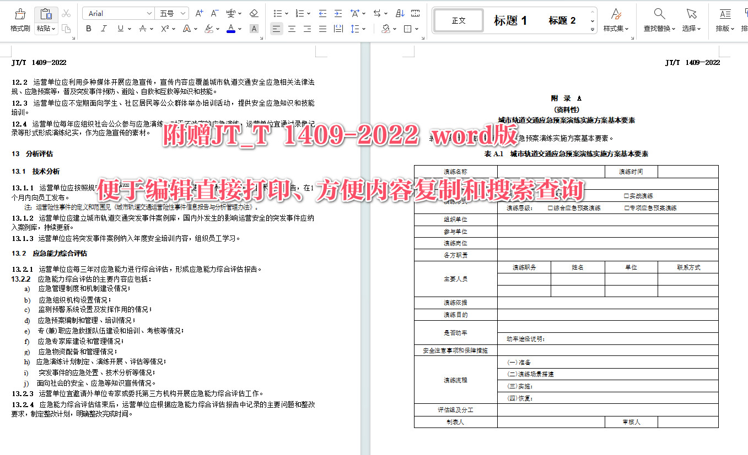Clear formatting using the eraser icon
The width and height of the screenshot is (748, 455).
(254, 13)
